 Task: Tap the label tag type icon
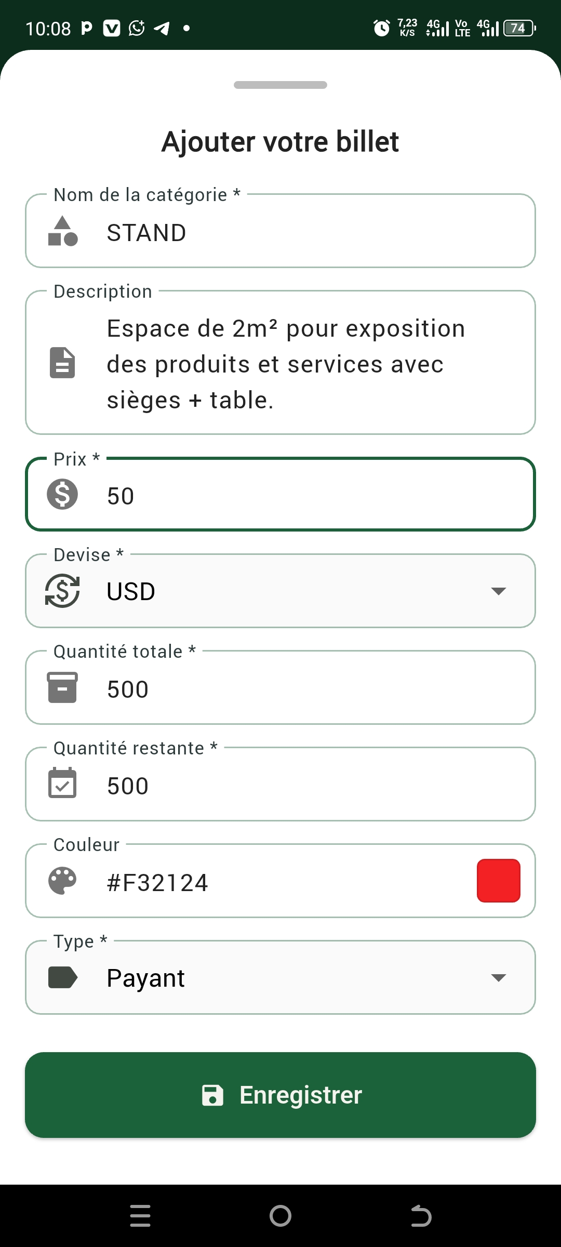[x=62, y=977]
